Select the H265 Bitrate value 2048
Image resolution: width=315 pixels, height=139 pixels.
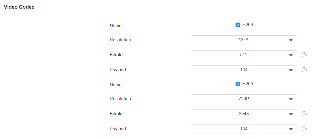pos(244,114)
